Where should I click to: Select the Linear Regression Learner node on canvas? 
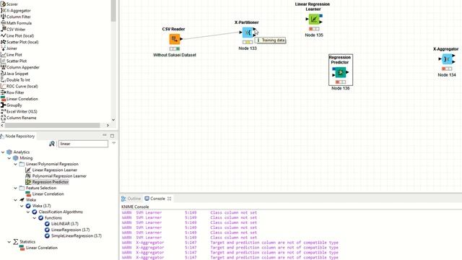314,19
